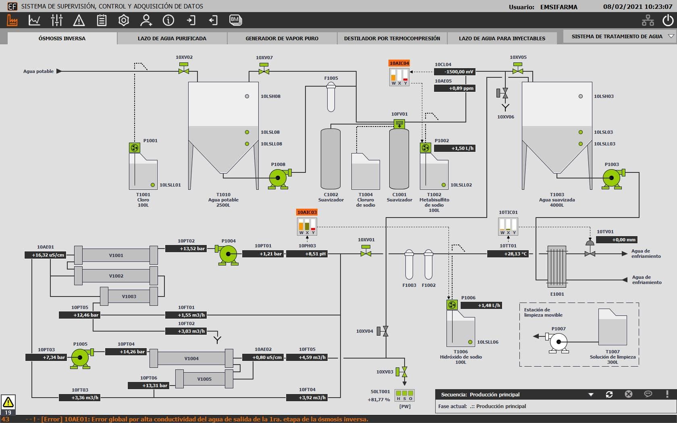Toggle valve 10XV01
Image resolution: width=677 pixels, height=423 pixels.
[x=366, y=251]
